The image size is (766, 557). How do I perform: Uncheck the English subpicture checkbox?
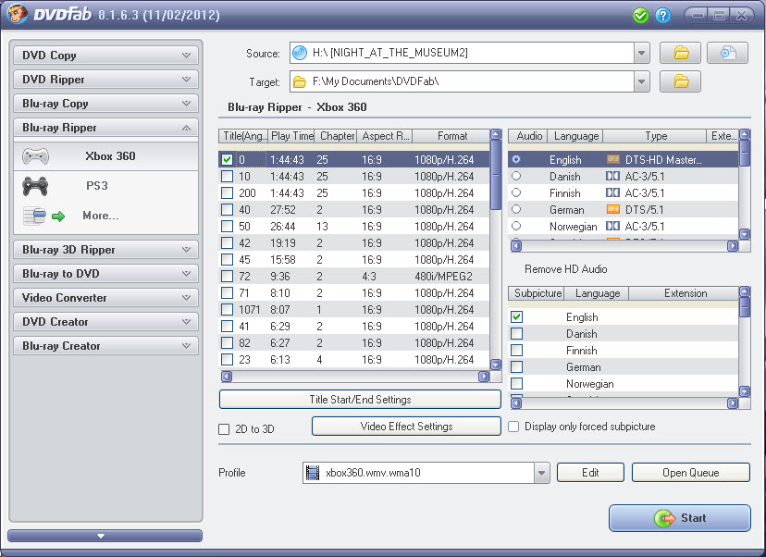tap(516, 317)
